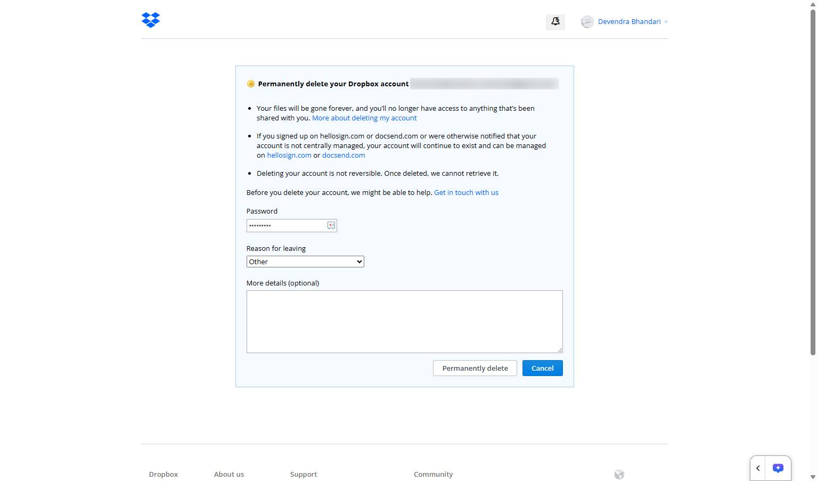Viewport: 817px width, 481px height.
Task: Open the globe language selector
Action: click(x=619, y=475)
